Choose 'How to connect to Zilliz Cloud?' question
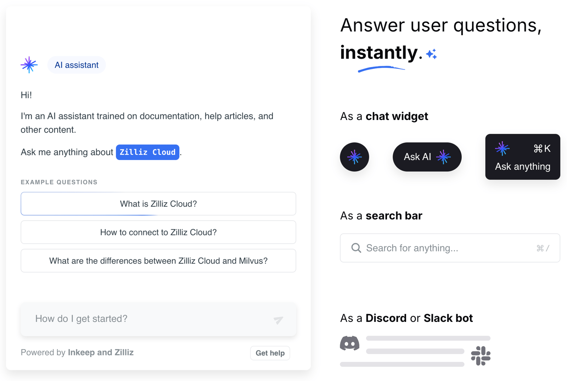Viewport: 567px width, 381px height. (x=158, y=232)
